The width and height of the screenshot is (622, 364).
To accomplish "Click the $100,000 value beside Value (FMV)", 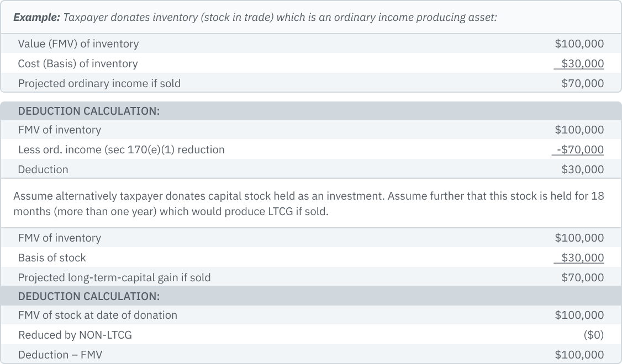I will (x=579, y=44).
